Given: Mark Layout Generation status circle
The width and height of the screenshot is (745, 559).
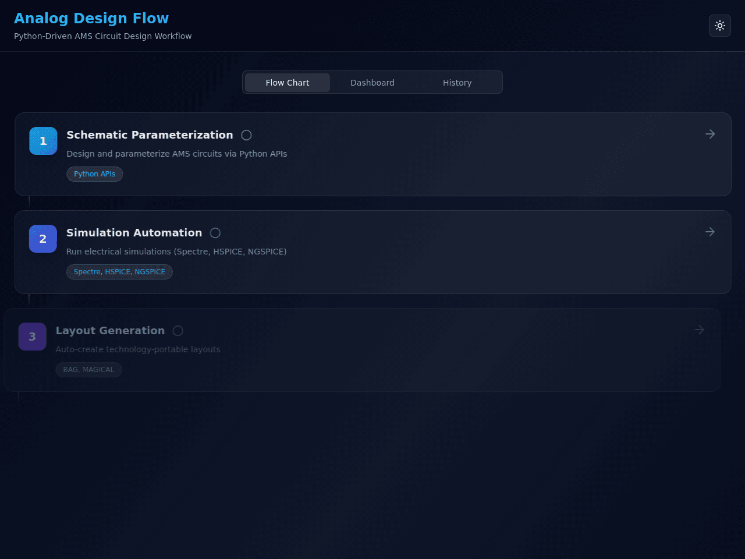Looking at the screenshot, I should point(178,331).
